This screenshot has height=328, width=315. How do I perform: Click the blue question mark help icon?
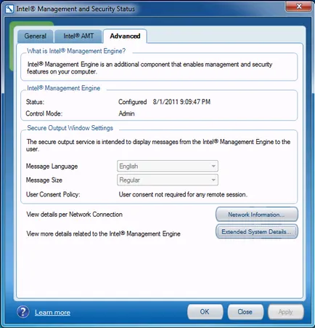pyautogui.click(x=23, y=312)
